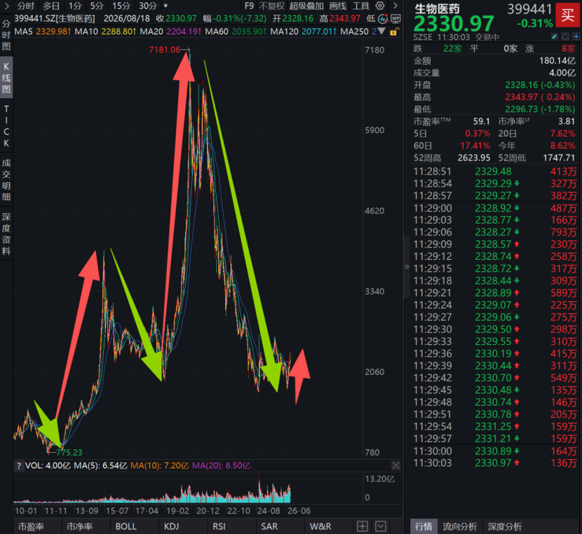This screenshot has height=534, width=582.
Task: Select the KDJ indicator tab
Action: click(172, 526)
